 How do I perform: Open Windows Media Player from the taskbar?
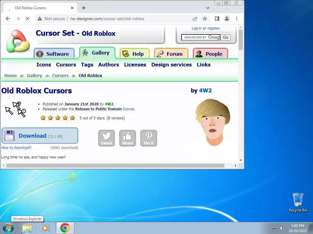46,228
